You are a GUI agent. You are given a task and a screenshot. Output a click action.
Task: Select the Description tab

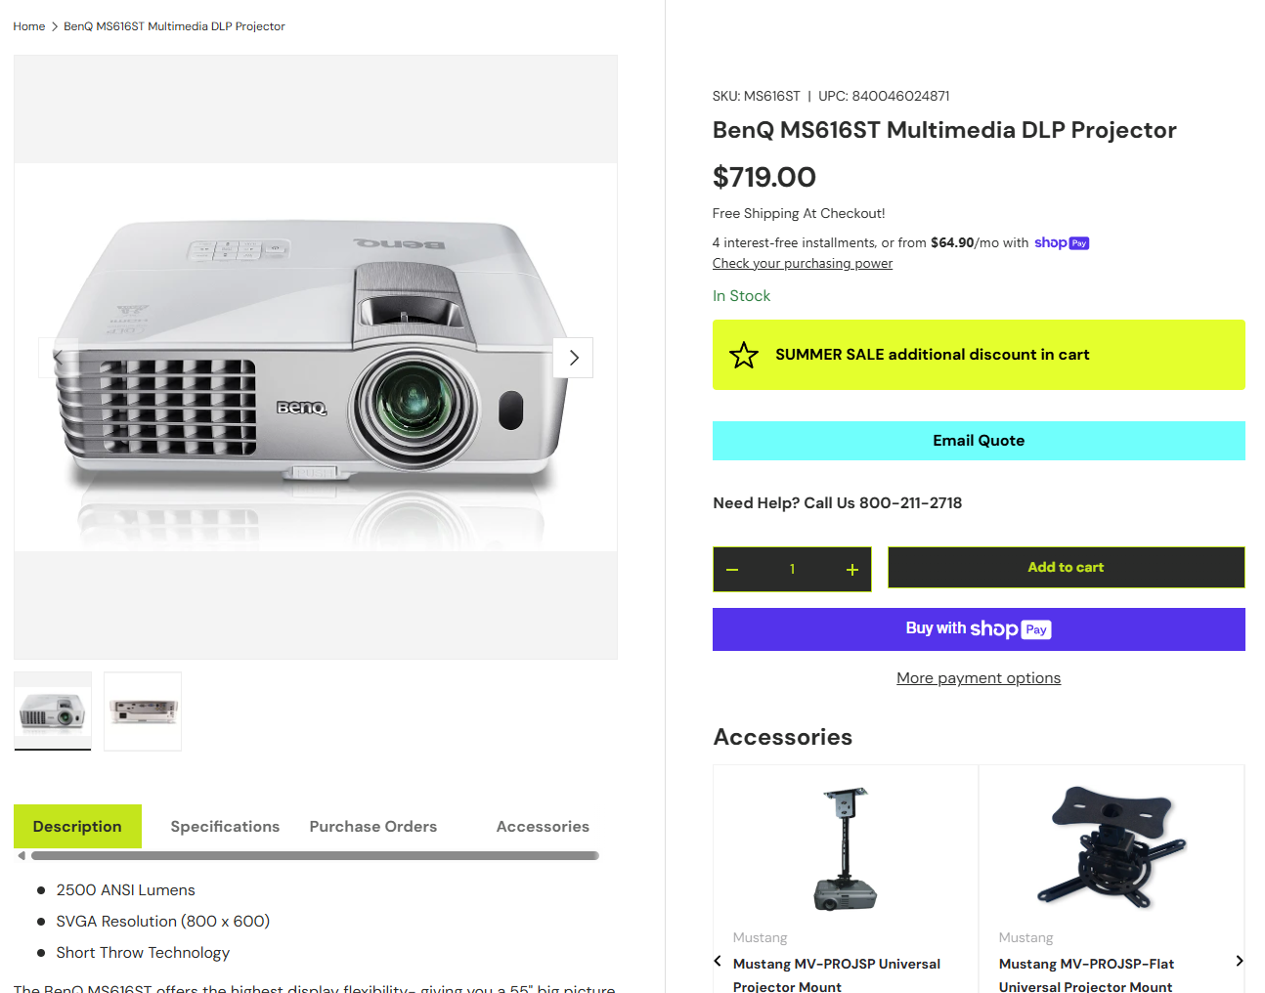pyautogui.click(x=77, y=827)
